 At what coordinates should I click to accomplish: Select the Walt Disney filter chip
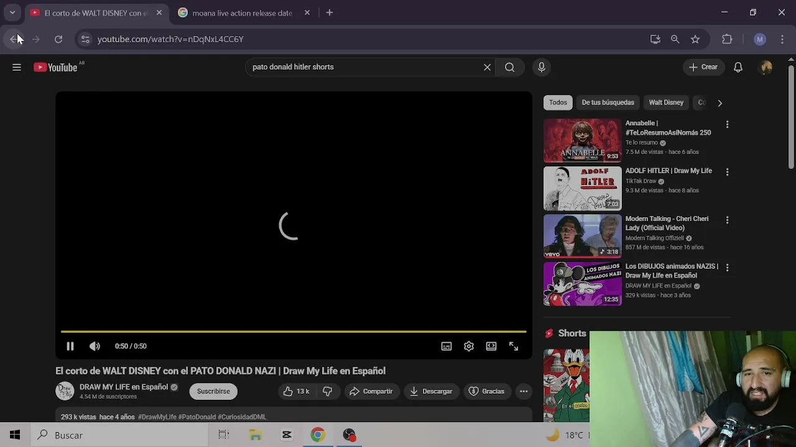coord(666,102)
